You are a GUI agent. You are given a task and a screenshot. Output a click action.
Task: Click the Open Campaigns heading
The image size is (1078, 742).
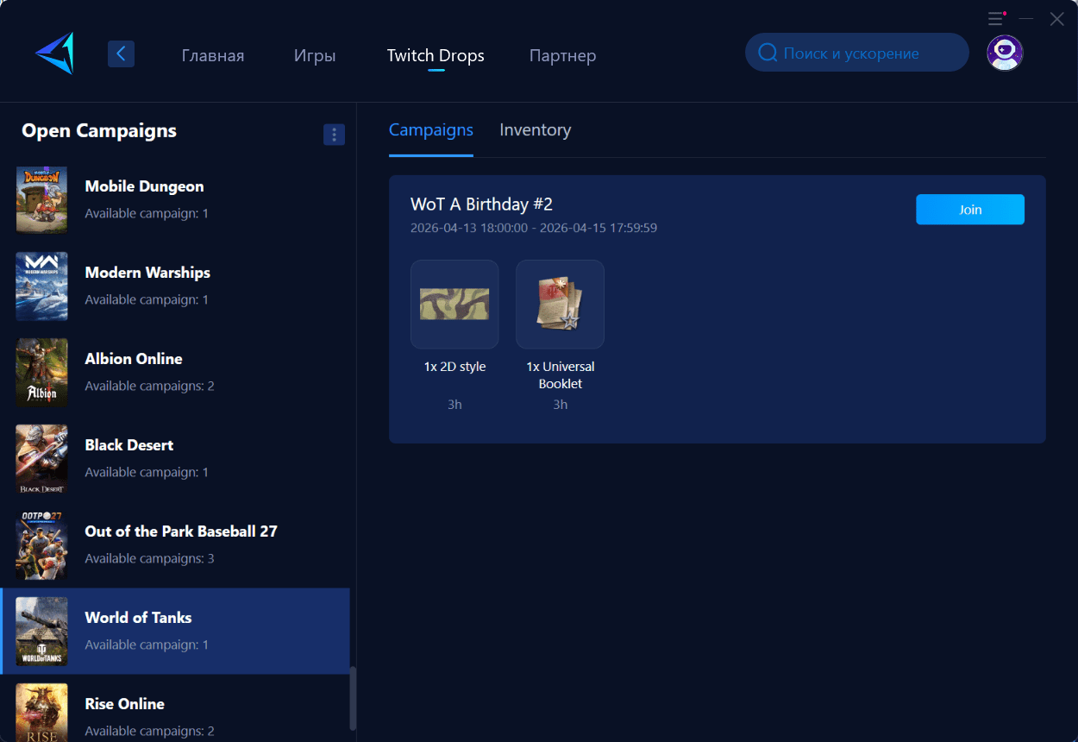(x=99, y=131)
